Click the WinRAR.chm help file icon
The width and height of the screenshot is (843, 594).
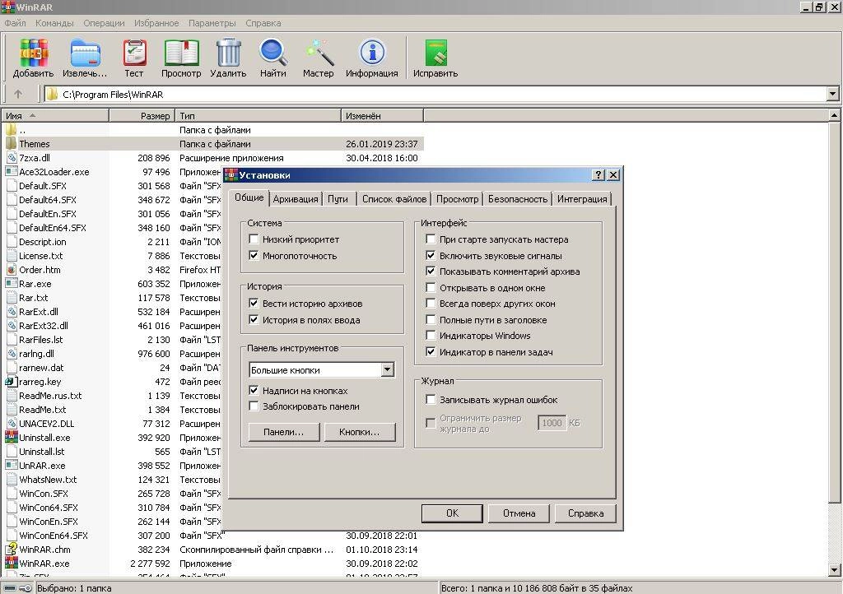[12, 549]
